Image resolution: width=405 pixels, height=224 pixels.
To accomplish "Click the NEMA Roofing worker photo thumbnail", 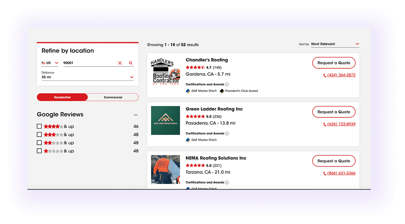I will 165,169.
